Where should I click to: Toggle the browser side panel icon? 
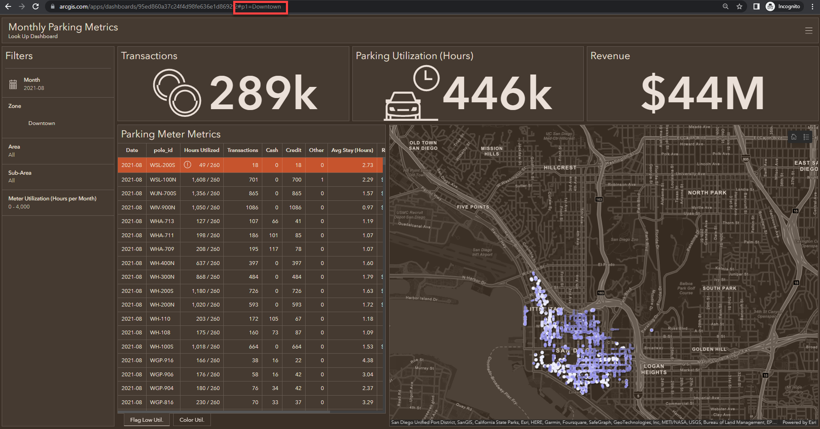coord(756,6)
